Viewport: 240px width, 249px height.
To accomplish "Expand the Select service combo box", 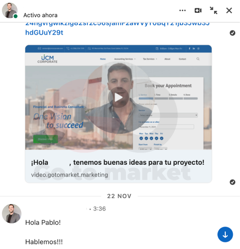I will (168, 115).
